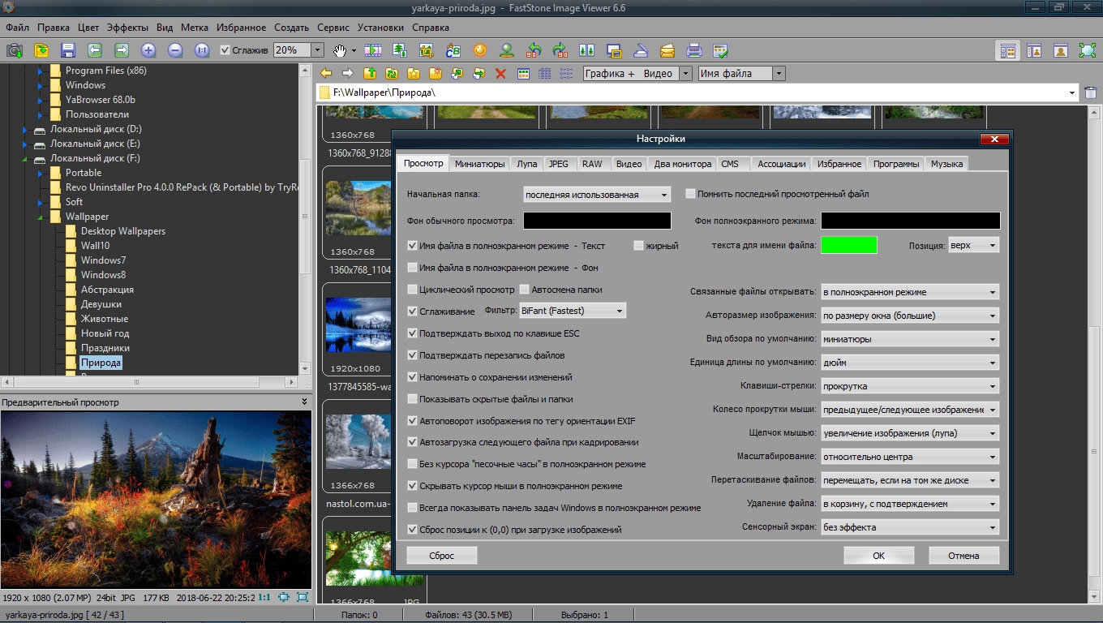Click the 'Отмена' button
This screenshot has width=1103, height=623.
964,556
